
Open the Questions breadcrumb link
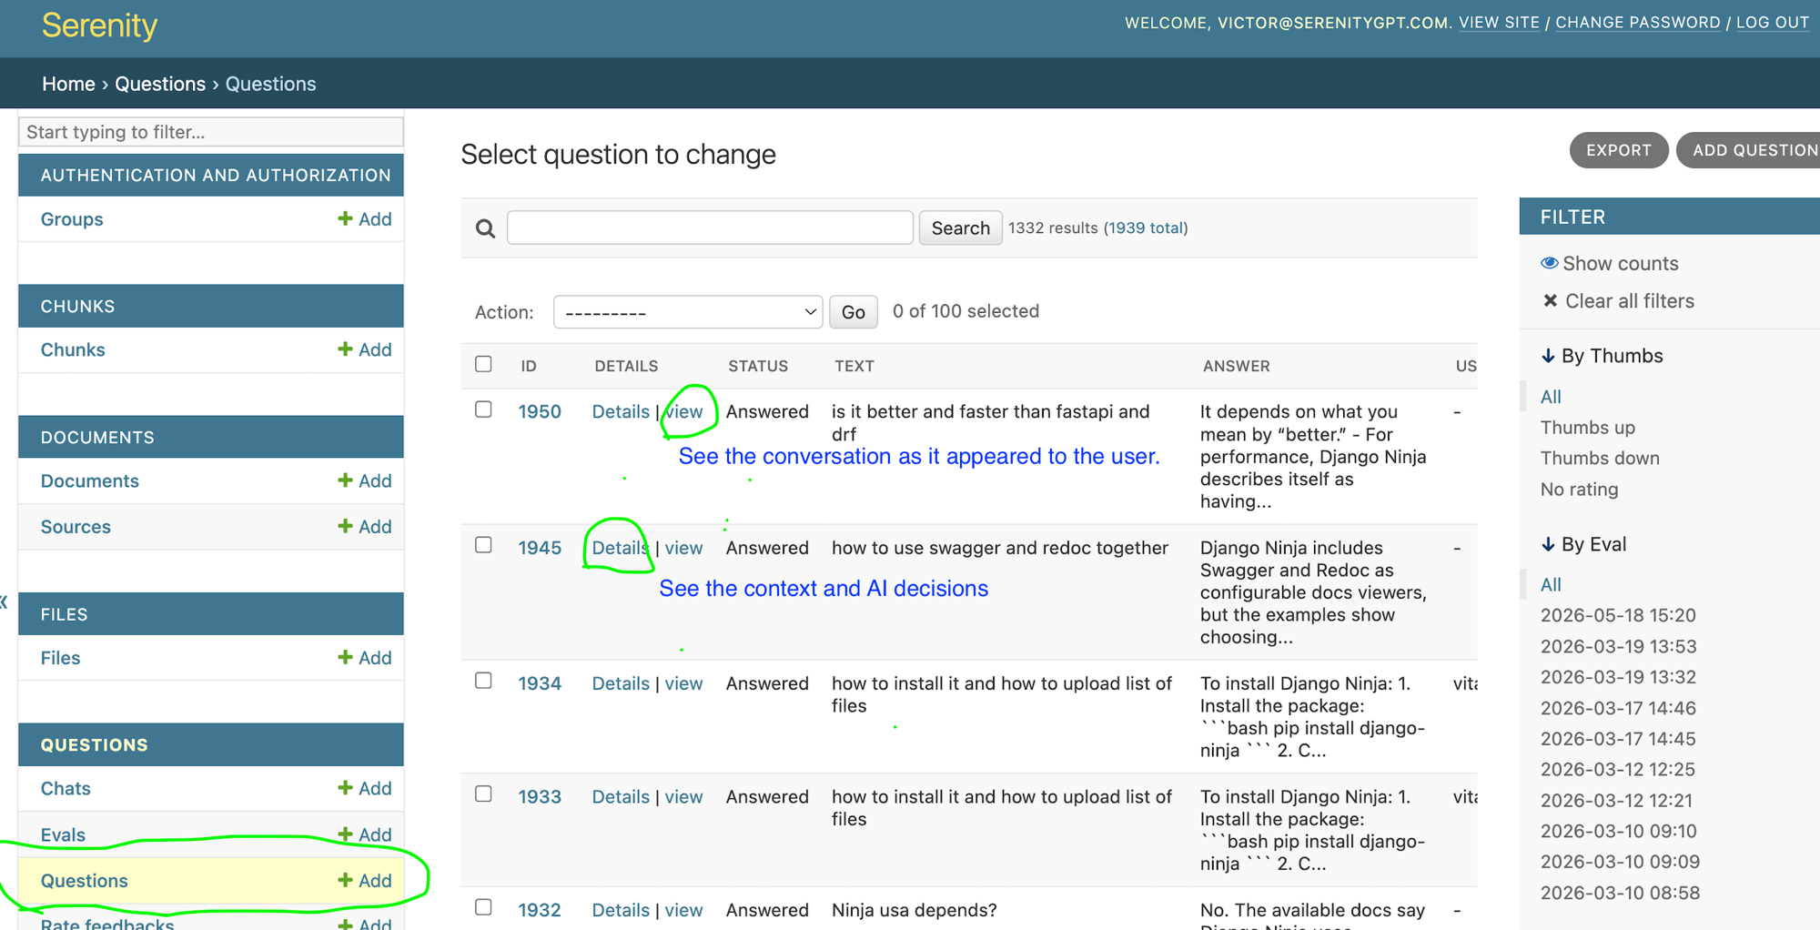coord(160,84)
